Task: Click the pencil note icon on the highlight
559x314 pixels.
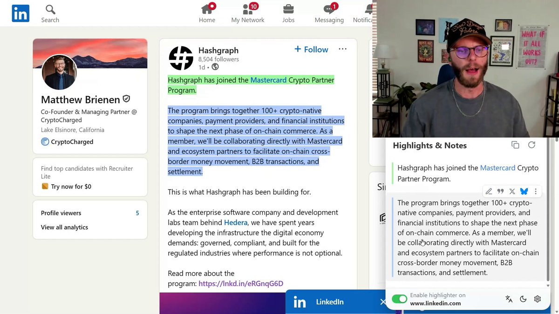Action: click(x=489, y=191)
